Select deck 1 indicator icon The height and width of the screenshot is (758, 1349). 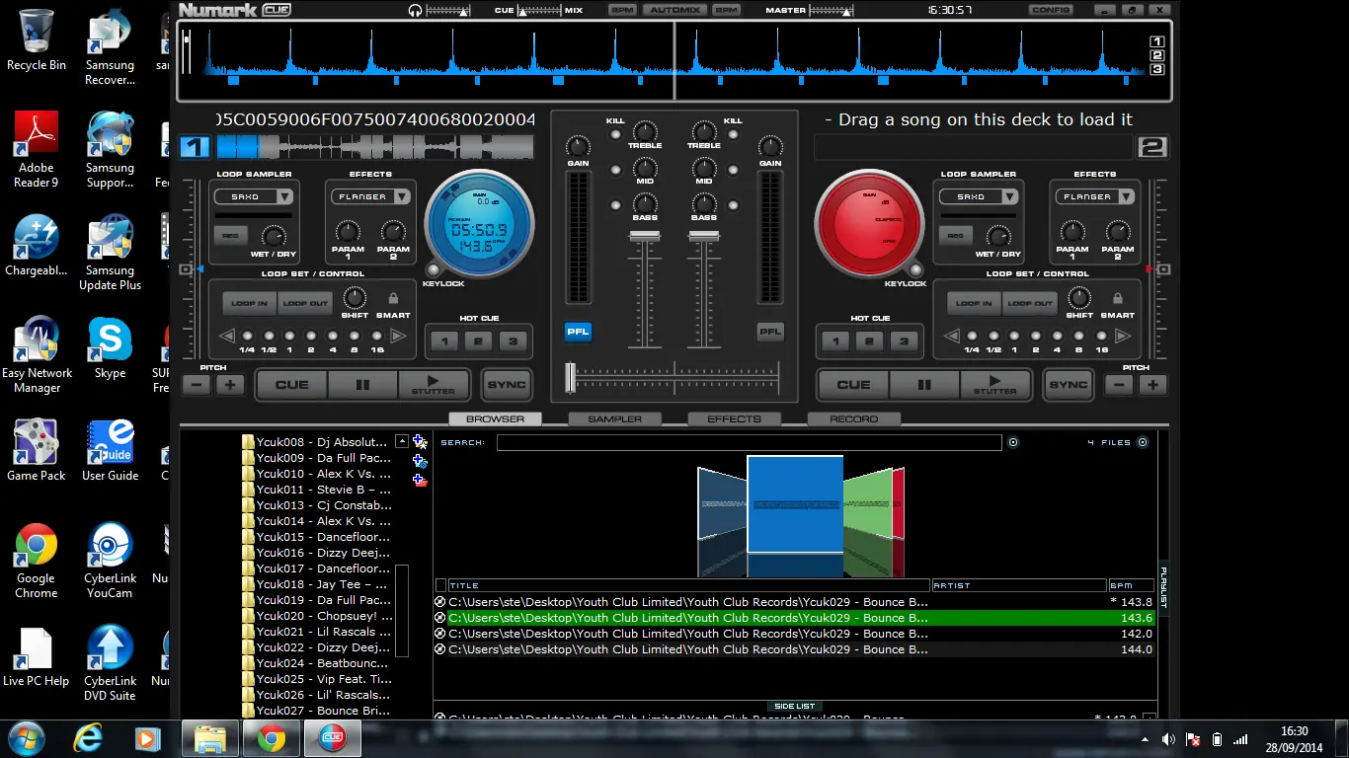tap(196, 148)
